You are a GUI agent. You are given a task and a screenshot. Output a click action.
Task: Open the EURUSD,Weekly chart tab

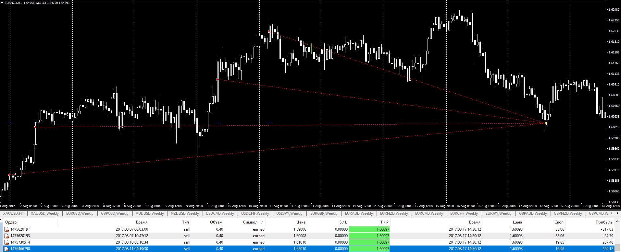pos(80,213)
